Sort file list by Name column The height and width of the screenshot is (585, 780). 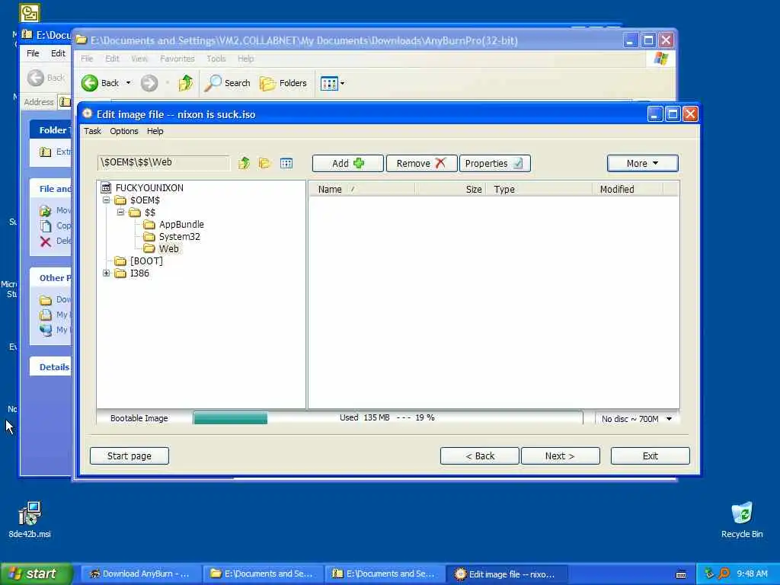[362, 189]
